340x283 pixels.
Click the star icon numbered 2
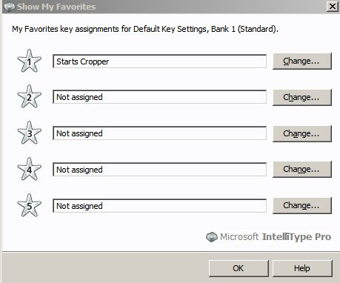[x=30, y=96]
